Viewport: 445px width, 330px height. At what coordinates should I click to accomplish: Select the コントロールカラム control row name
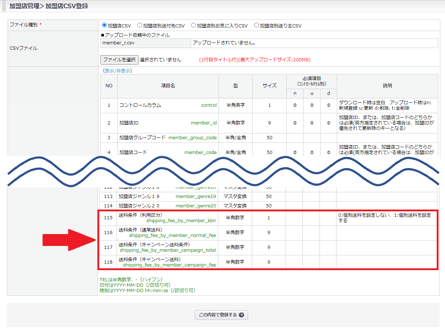coord(140,105)
